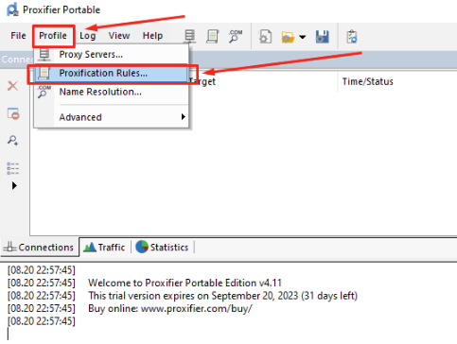This screenshot has height=344, width=457.
Task: Click the red X close connection icon
Action: (12, 86)
